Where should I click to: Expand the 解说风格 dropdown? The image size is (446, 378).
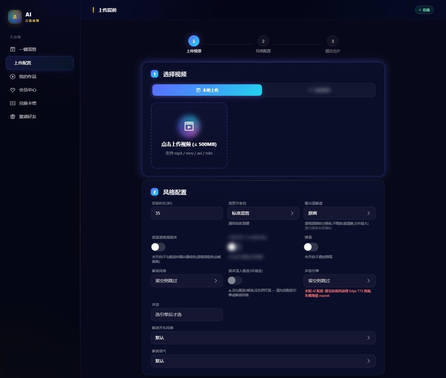tap(187, 281)
